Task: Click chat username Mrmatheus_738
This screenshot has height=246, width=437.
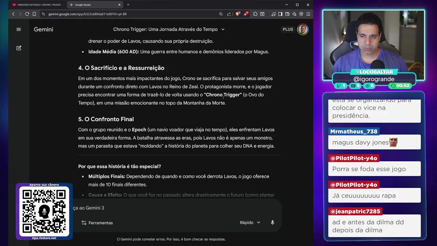Action: 353,132
